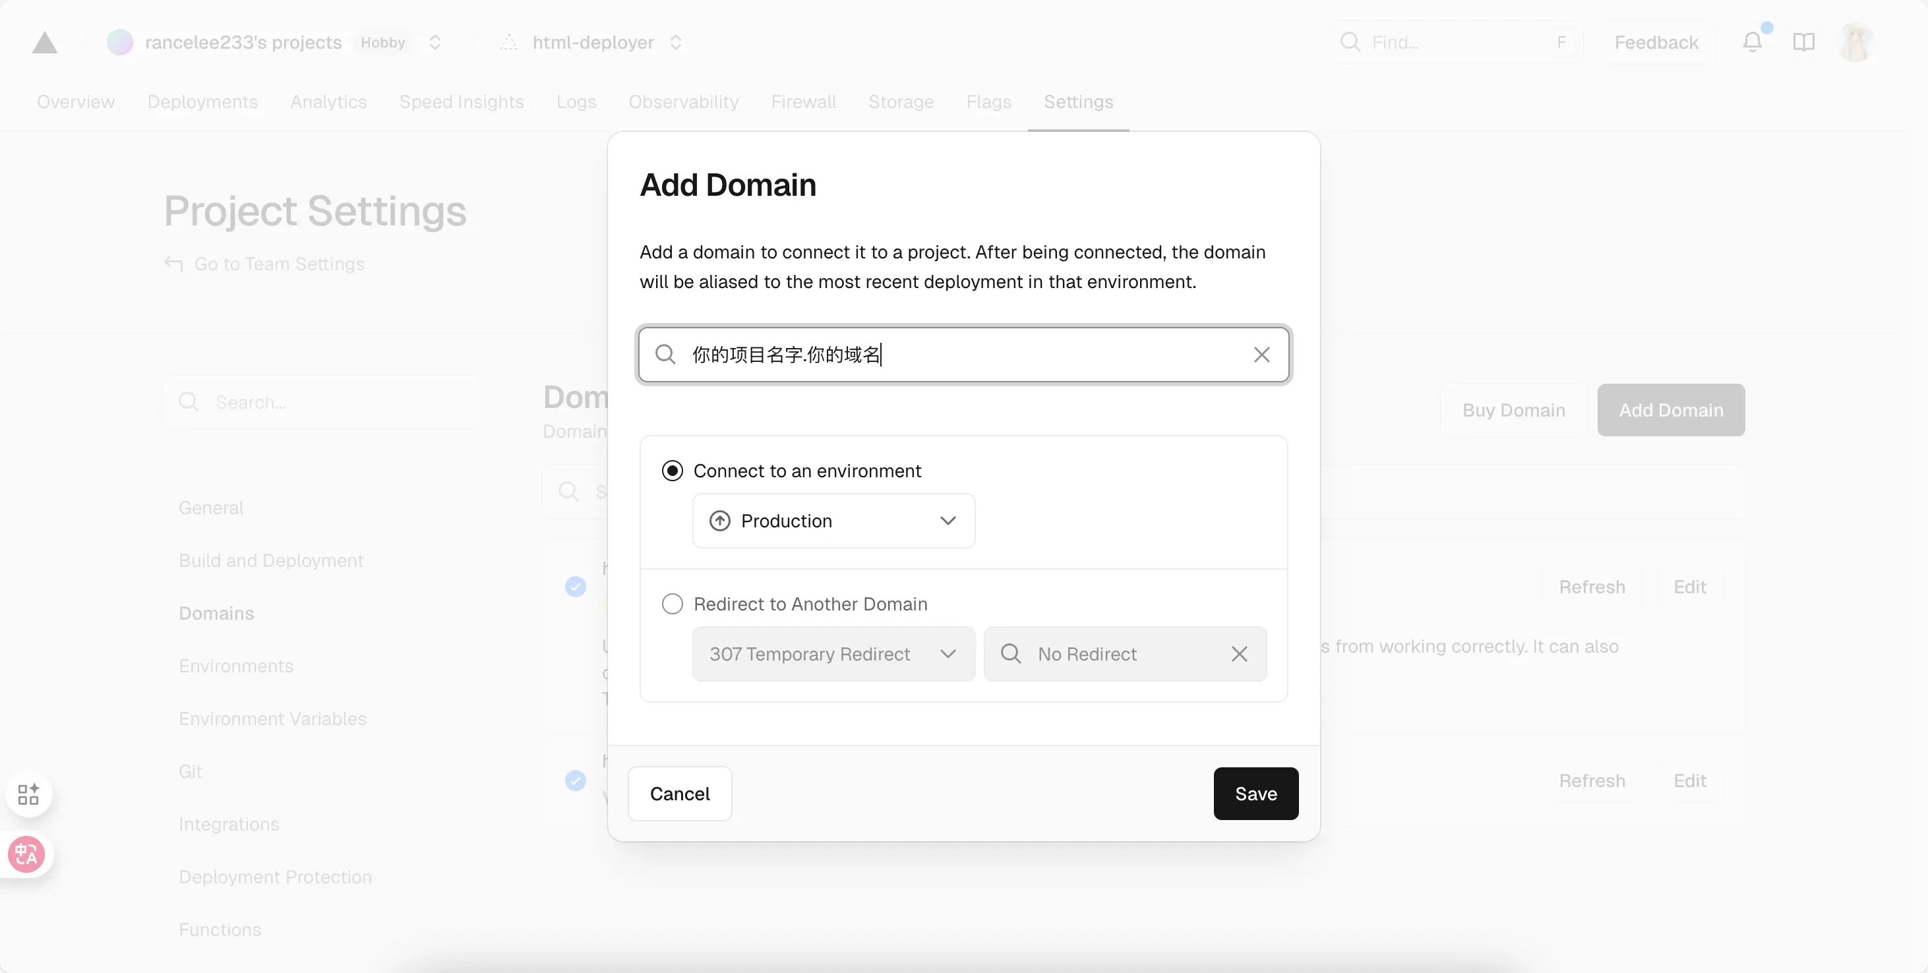The height and width of the screenshot is (973, 1928).
Task: Click the user avatar picture
Action: [x=1855, y=42]
